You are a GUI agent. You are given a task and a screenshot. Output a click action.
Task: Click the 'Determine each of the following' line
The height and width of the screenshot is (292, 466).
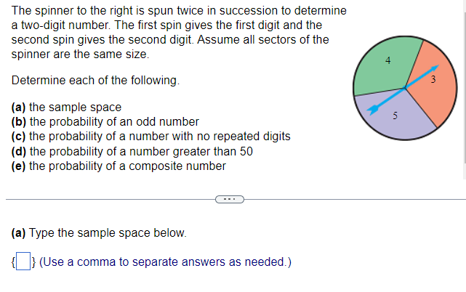pos(95,80)
